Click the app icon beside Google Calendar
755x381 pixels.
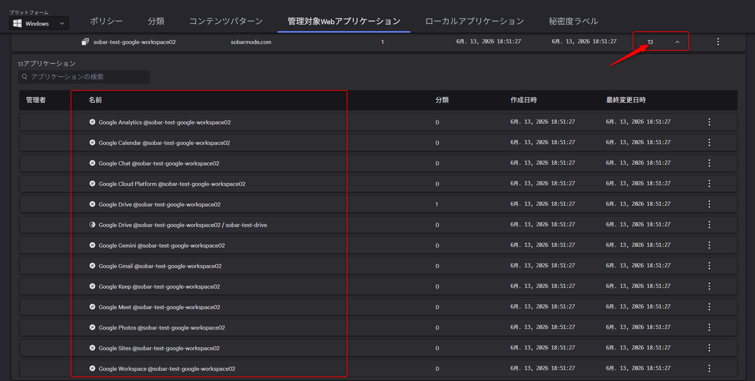[92, 142]
